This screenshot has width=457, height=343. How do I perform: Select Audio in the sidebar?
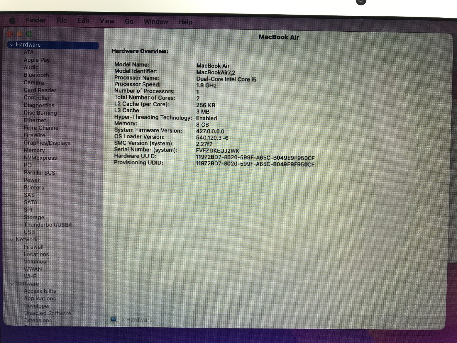[31, 67]
